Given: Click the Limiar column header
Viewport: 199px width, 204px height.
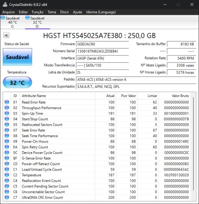Looking at the screenshot, I should pos(148,96).
